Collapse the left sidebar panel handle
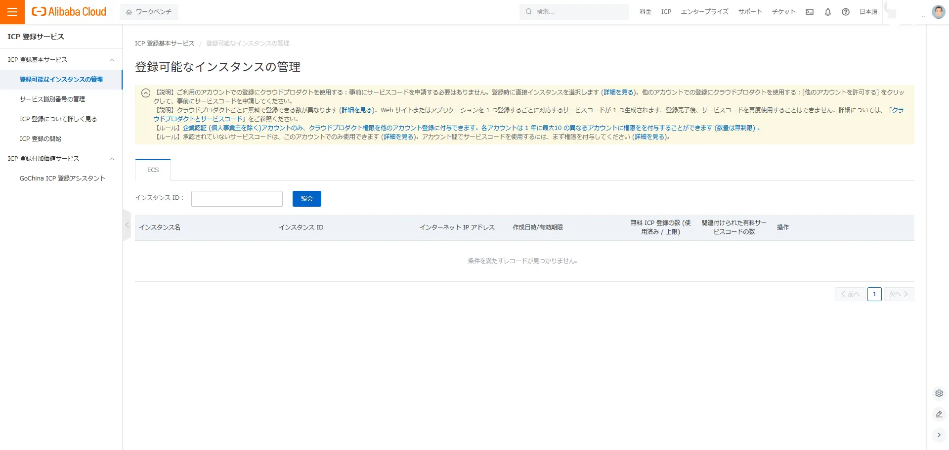 (127, 225)
